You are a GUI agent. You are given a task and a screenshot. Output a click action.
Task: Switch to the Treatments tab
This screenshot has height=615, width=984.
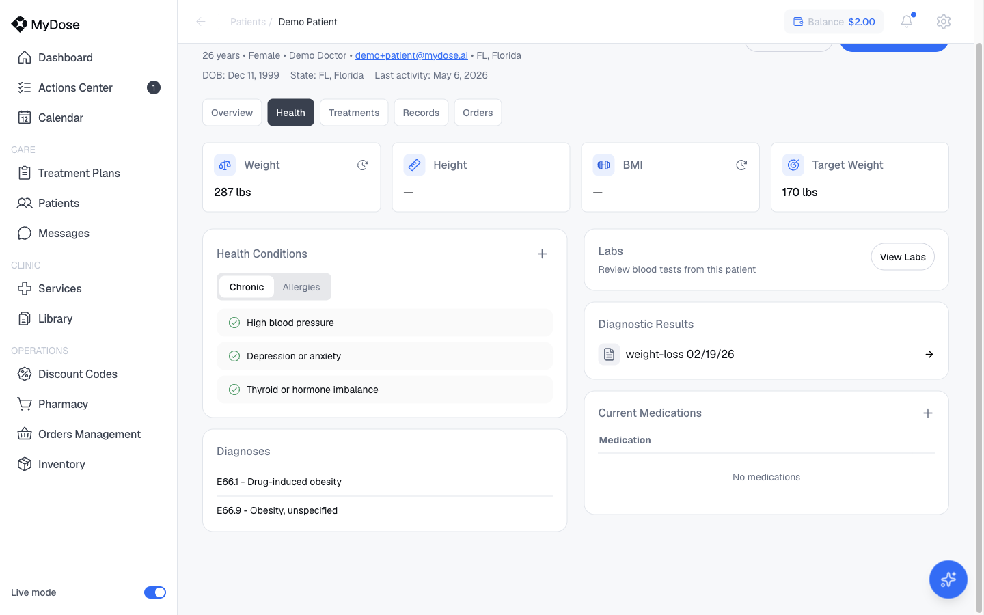[354, 113]
